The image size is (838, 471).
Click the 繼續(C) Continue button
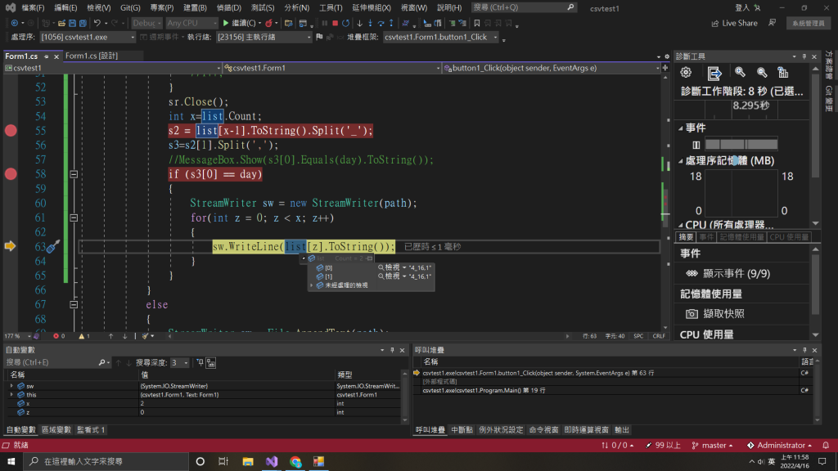240,24
